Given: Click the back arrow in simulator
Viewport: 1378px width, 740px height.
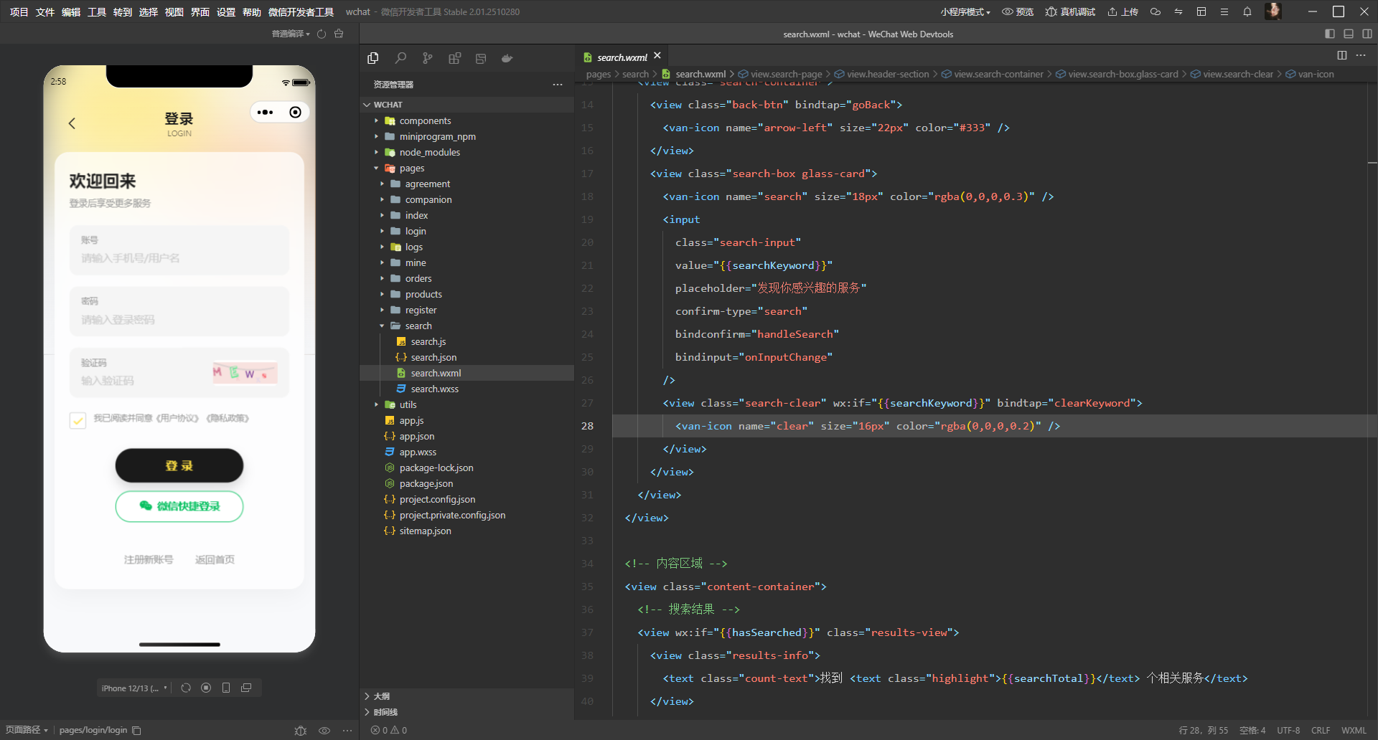Looking at the screenshot, I should pyautogui.click(x=72, y=123).
